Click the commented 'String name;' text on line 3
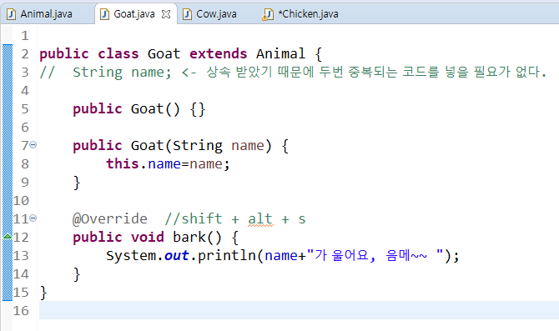Image resolution: width=559 pixels, height=331 pixels. click(x=123, y=73)
